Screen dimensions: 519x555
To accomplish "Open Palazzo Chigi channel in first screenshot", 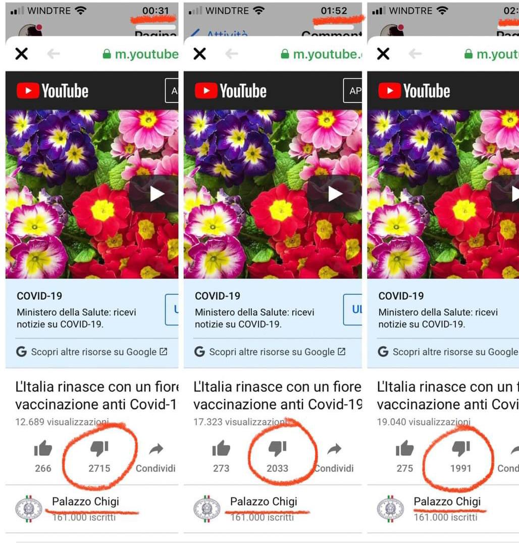I will pos(85,501).
